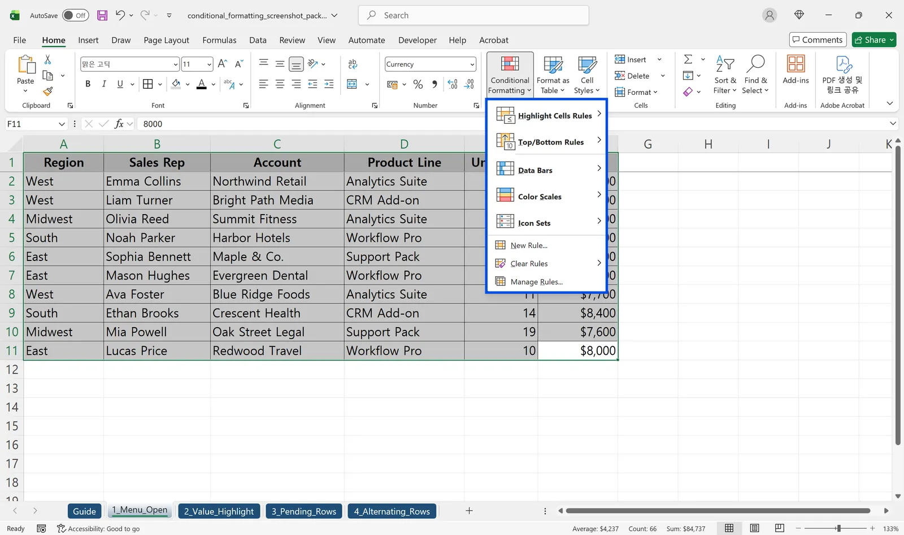
Task: Click the Decrease Font Size icon
Action: click(239, 64)
